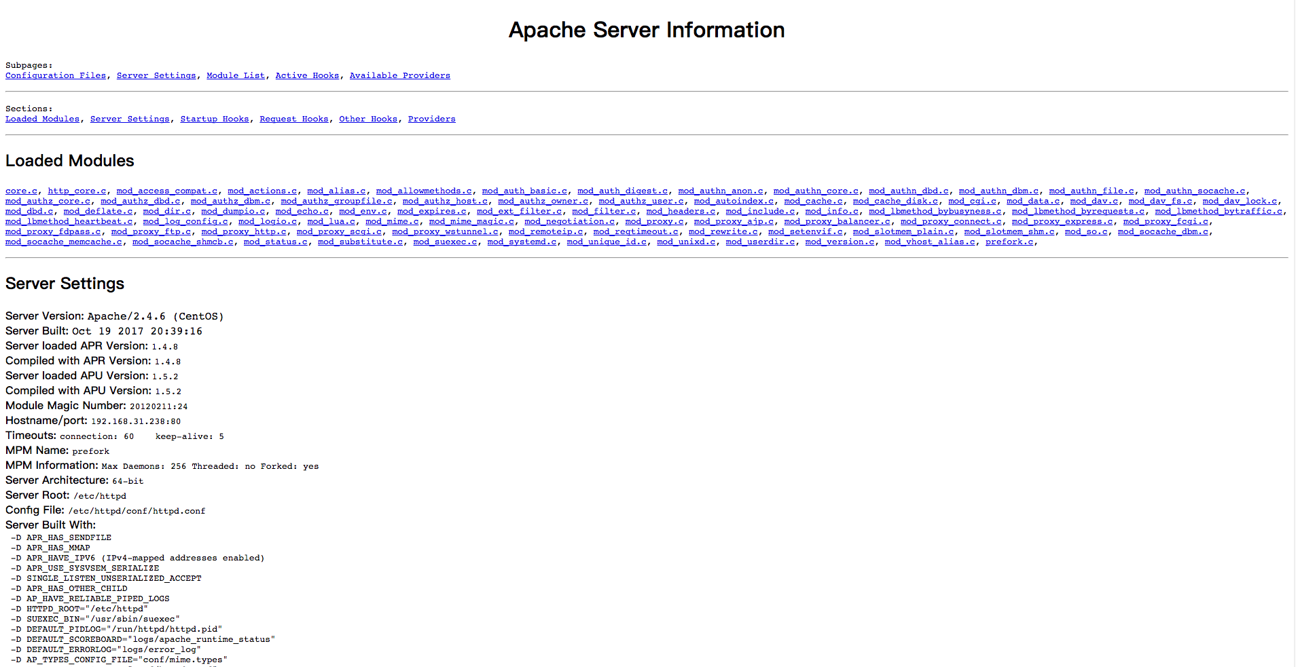Click the prefork.c module link

[x=1009, y=242]
